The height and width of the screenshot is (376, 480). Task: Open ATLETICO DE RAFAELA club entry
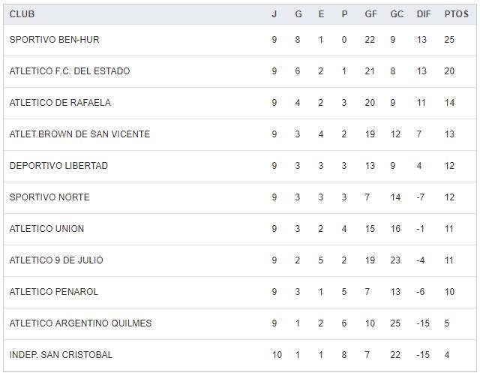pyautogui.click(x=60, y=103)
